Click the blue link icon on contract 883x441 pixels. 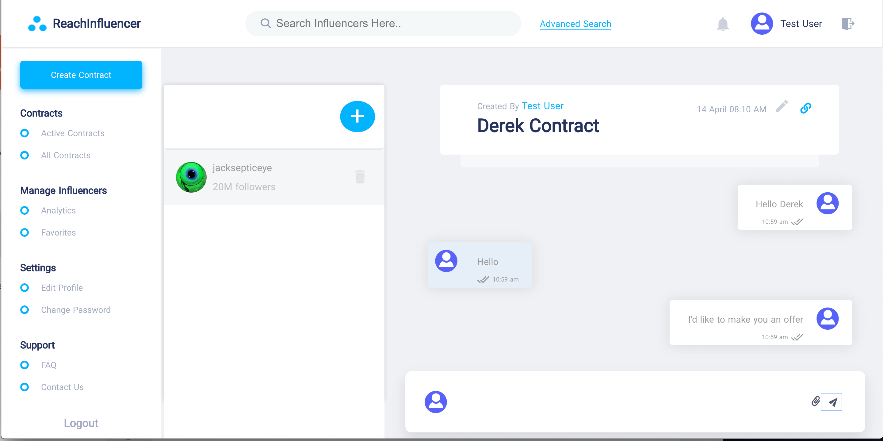click(x=805, y=108)
